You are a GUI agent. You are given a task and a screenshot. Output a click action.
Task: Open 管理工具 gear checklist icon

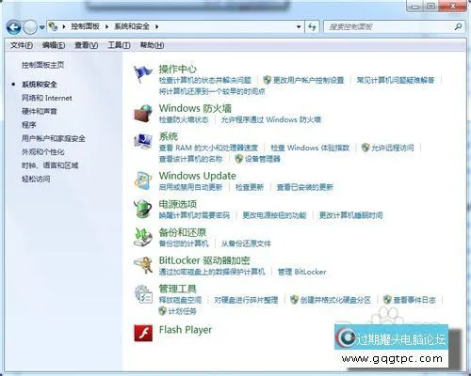[143, 294]
